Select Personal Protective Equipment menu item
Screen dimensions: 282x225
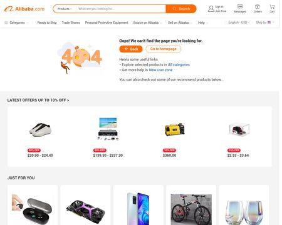tap(107, 22)
